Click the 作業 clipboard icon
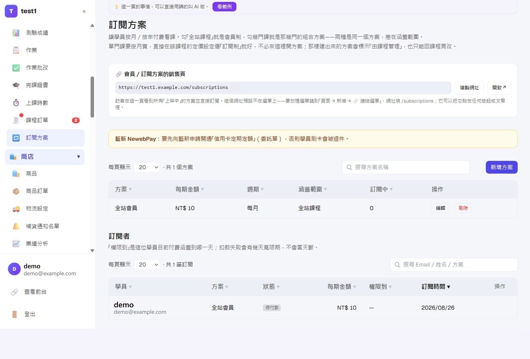This screenshot has height=359, width=530. [x=16, y=50]
